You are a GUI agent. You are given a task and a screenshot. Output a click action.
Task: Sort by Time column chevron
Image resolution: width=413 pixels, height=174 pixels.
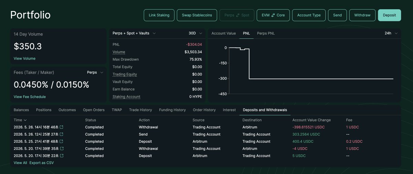point(25,120)
